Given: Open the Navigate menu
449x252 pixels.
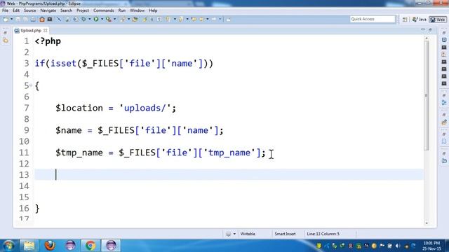Looking at the screenshot, I should pyautogui.click(x=48, y=10).
